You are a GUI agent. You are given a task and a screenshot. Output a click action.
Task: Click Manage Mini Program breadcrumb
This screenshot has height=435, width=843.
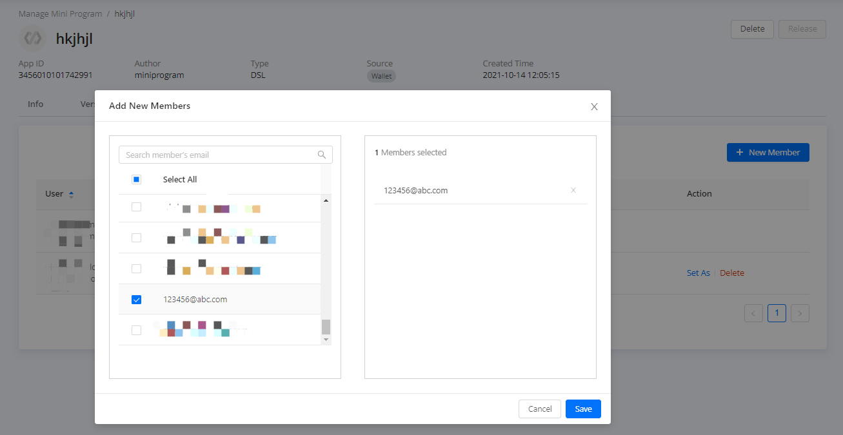coord(60,14)
